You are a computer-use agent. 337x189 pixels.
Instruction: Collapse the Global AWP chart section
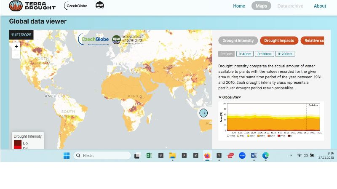[220, 97]
